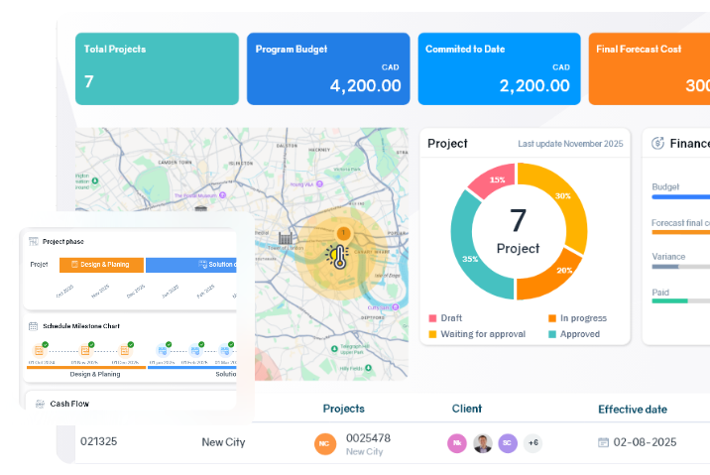Screen dimensions: 710x475
Task: Click the calendar icon beside 02-08-2025
Action: pos(603,442)
